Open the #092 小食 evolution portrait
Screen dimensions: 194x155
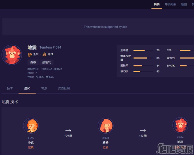(x=31, y=126)
